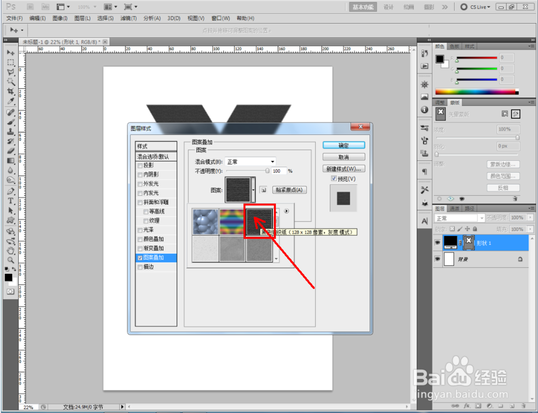Switch to the 路径 paths tab

coord(469,208)
